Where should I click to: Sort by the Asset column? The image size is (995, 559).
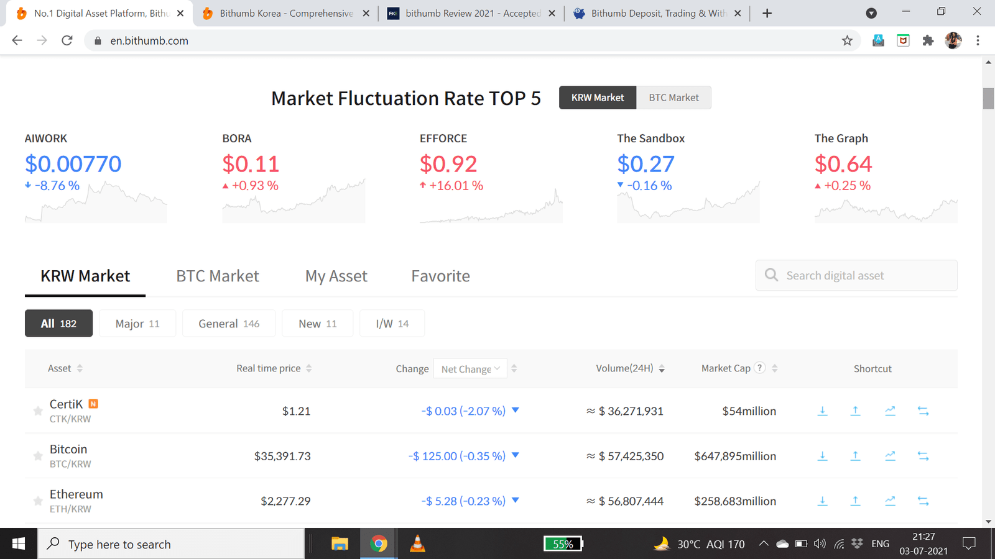(65, 368)
